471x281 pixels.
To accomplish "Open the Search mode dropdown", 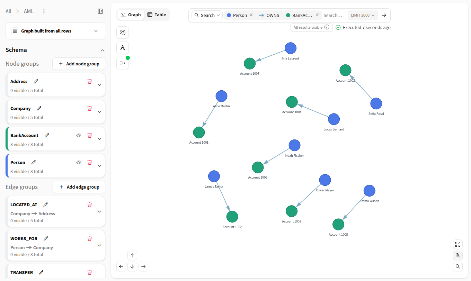I will [x=207, y=15].
